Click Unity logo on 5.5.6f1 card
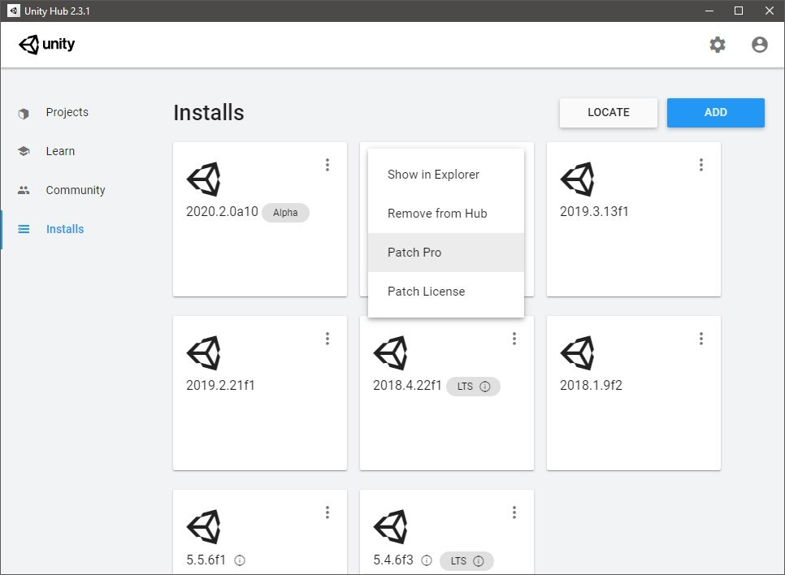This screenshot has width=785, height=575. click(x=204, y=526)
